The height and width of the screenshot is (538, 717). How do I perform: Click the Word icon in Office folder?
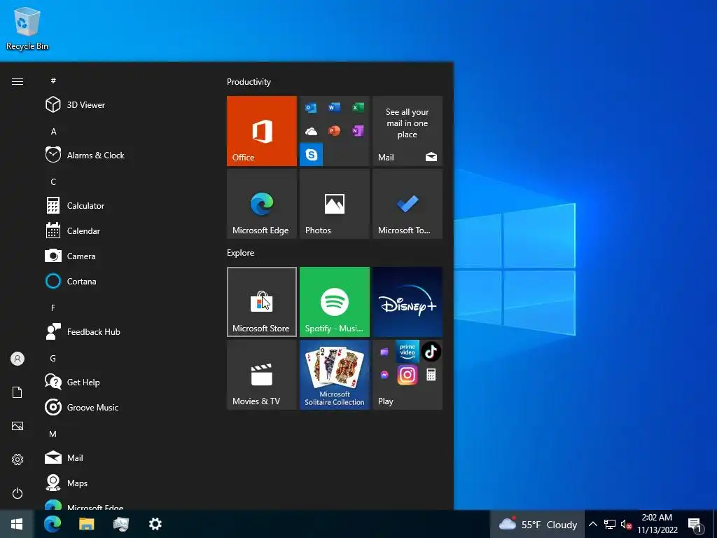pos(334,107)
